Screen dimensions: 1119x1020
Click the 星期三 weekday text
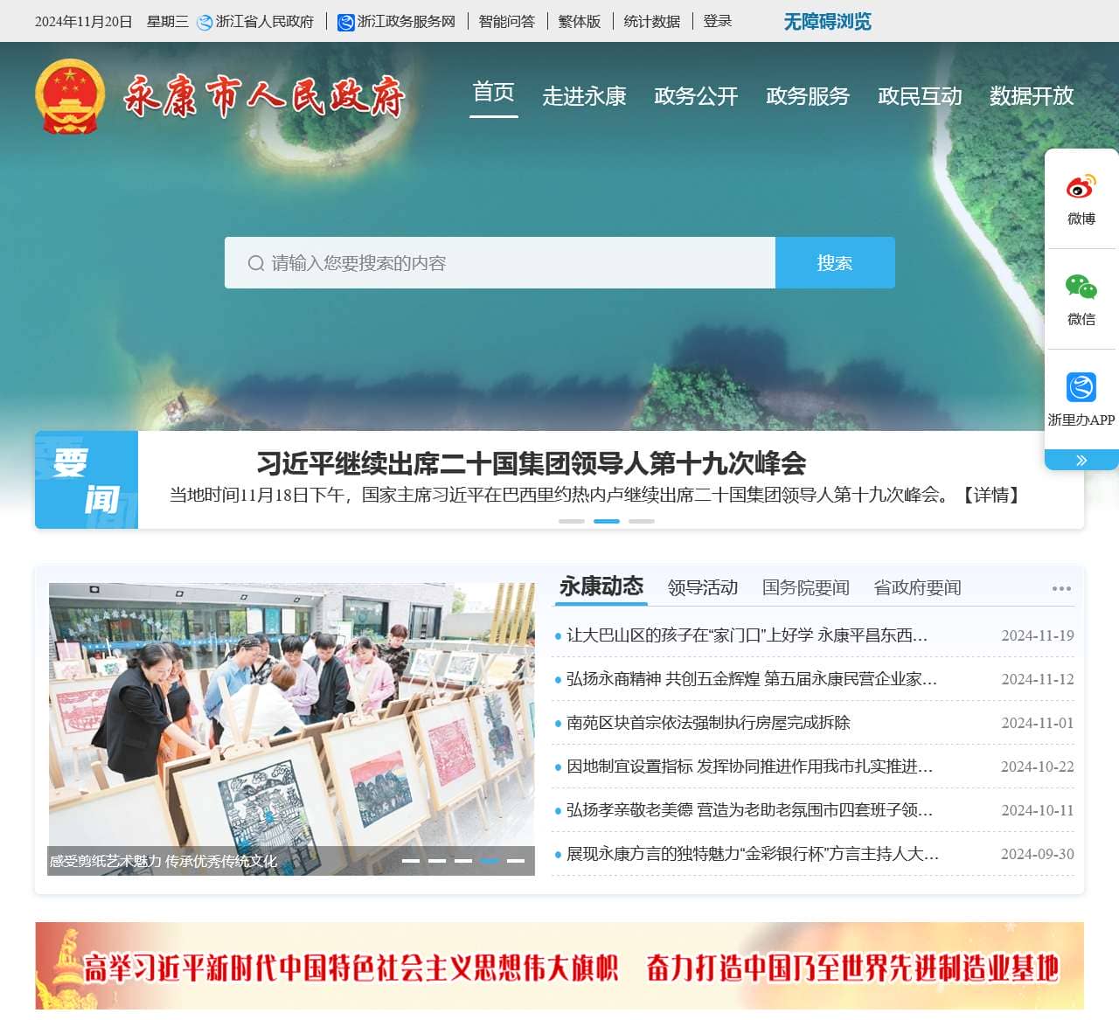[168, 22]
